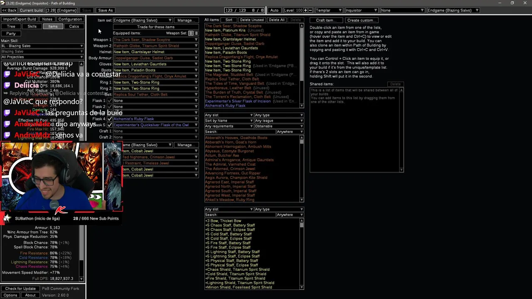Viewport: 532px width, 299px height.
Task: Click the unique items list scrollbar thumb
Action: click(x=302, y=142)
